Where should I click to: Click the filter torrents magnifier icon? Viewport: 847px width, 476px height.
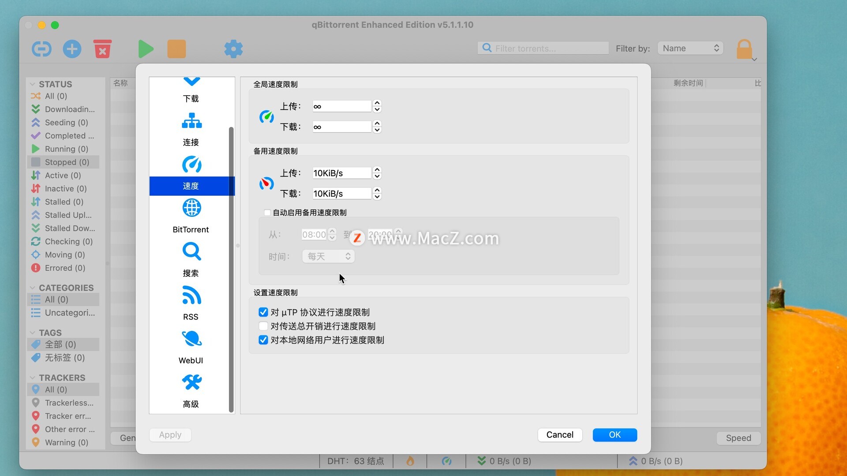click(x=487, y=48)
